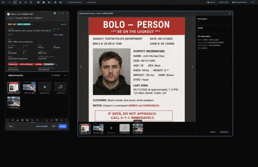Open the merge arrows tab icon
This screenshot has width=258, height=167.
pyautogui.click(x=42, y=120)
